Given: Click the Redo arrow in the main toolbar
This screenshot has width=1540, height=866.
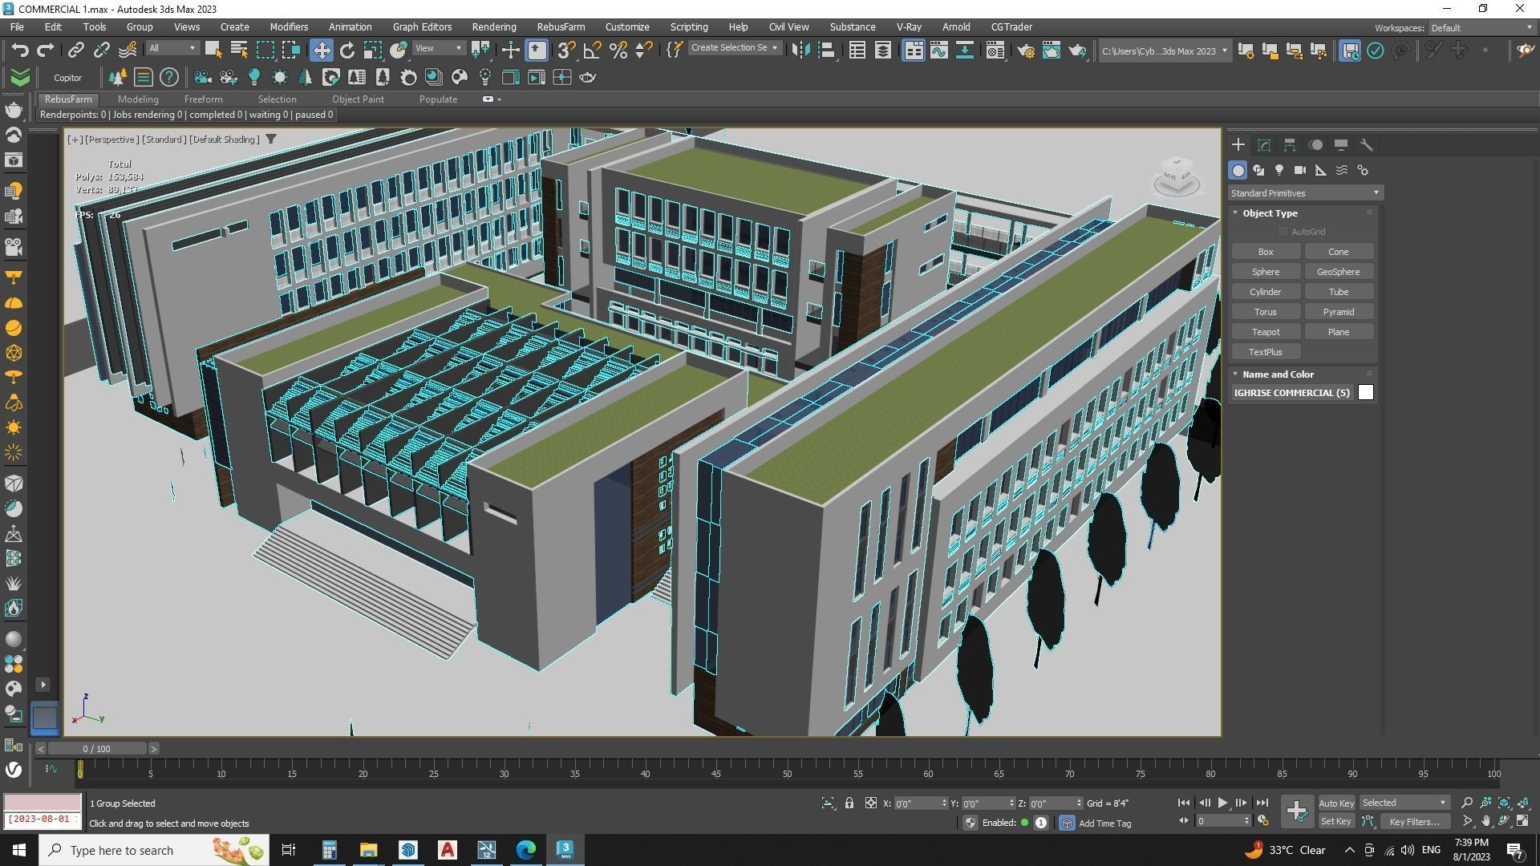Looking at the screenshot, I should [x=46, y=50].
